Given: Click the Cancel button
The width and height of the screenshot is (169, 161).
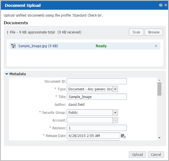Looking at the screenshot, I should [156, 154].
